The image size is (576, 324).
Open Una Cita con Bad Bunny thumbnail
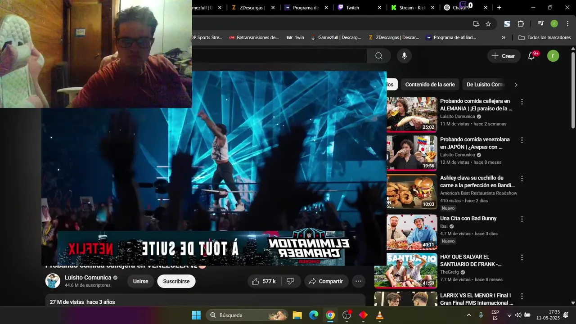[x=412, y=232]
